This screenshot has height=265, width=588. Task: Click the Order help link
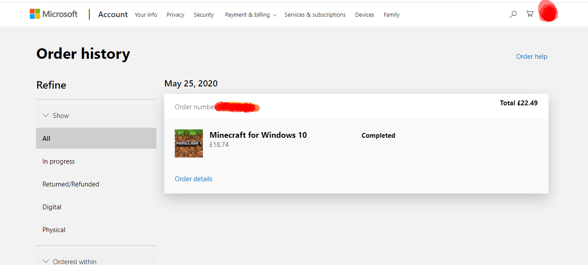531,57
